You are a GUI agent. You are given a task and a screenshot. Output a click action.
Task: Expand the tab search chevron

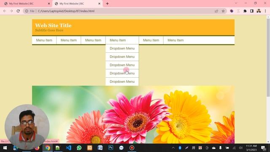[236, 3]
